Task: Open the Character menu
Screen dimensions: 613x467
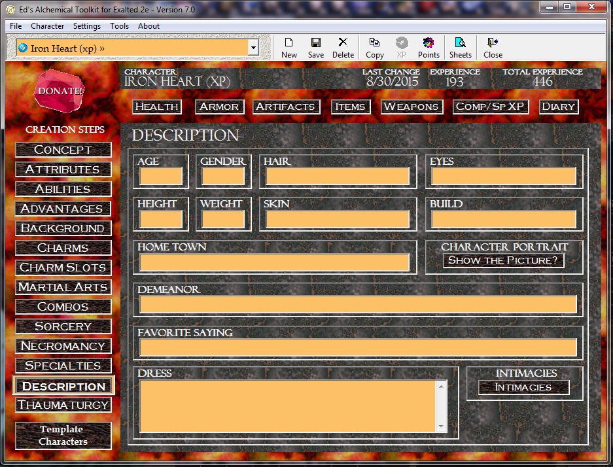Action: click(47, 26)
